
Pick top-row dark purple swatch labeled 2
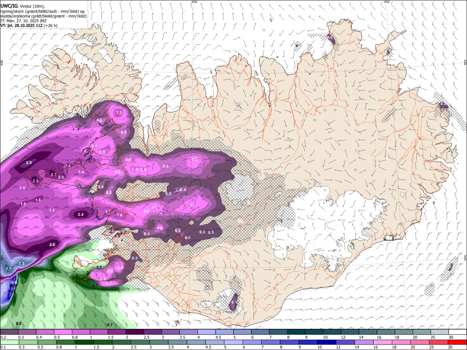pyautogui.click(x=135, y=332)
